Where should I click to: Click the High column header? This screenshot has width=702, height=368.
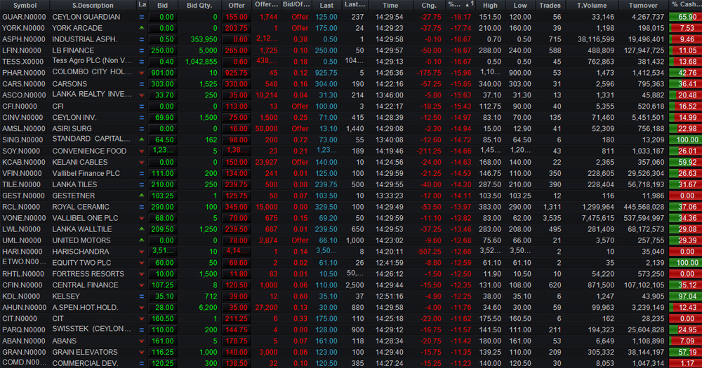tap(490, 6)
